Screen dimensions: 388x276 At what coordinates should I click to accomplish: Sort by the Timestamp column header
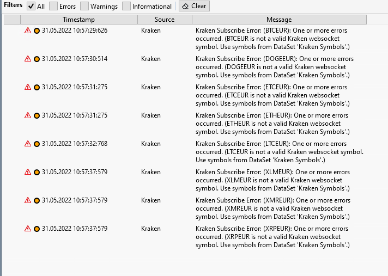[x=79, y=20]
